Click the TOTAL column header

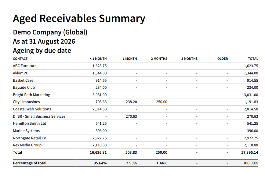point(253,59)
